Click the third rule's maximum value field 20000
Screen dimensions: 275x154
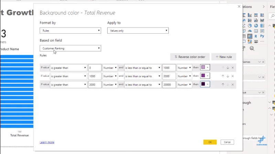click(x=169, y=84)
